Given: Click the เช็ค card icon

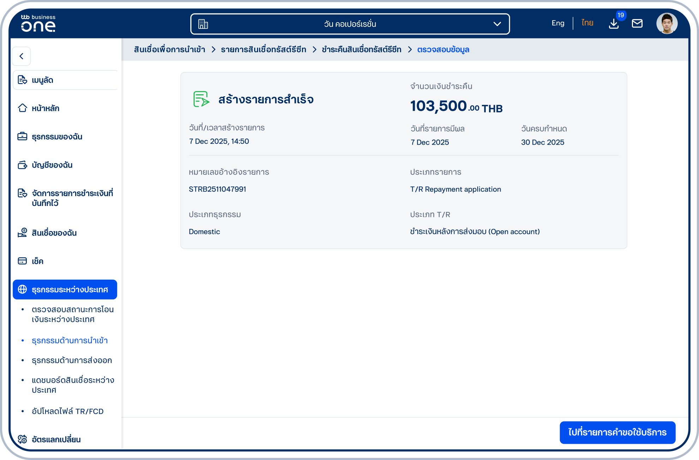Looking at the screenshot, I should coord(22,261).
